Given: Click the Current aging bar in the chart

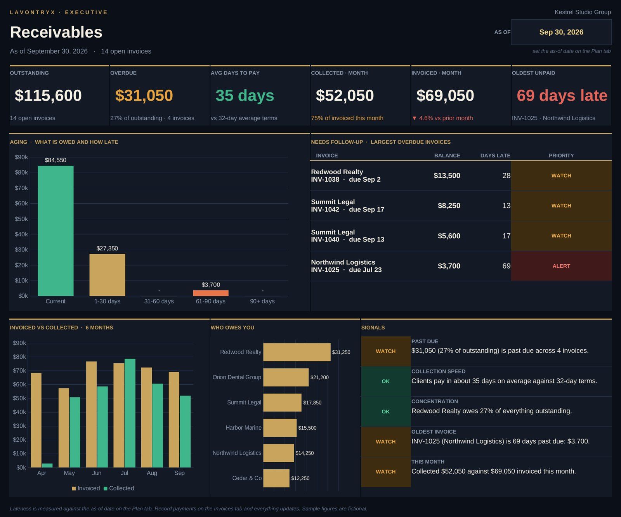Looking at the screenshot, I should point(56,231).
